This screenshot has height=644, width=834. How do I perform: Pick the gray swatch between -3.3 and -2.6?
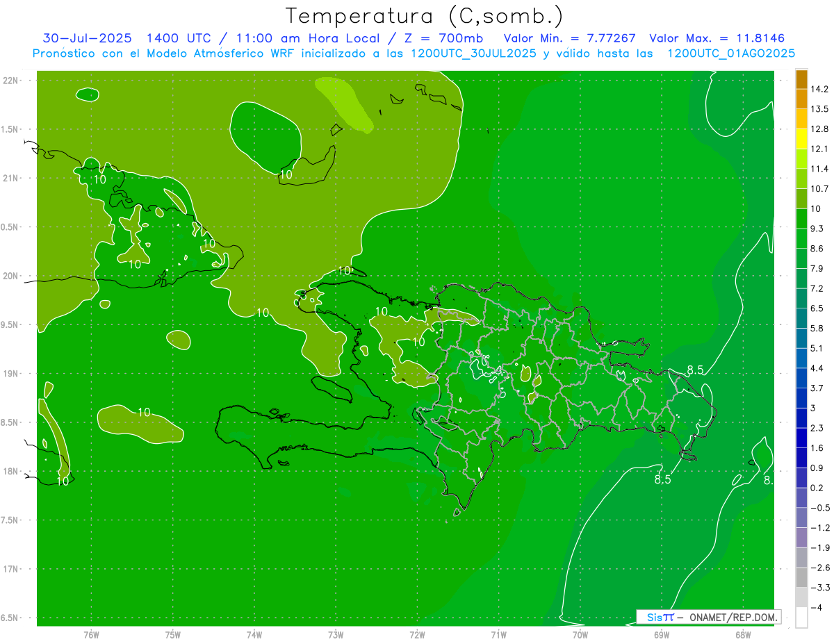[x=801, y=577]
